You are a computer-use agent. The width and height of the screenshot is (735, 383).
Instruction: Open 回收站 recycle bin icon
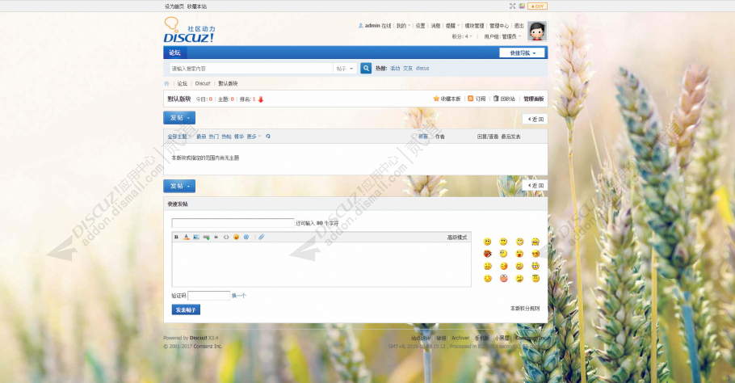point(495,99)
